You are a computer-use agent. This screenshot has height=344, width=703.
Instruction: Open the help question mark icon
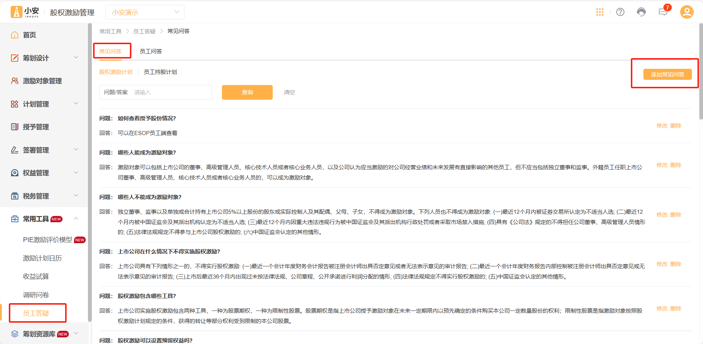[620, 12]
